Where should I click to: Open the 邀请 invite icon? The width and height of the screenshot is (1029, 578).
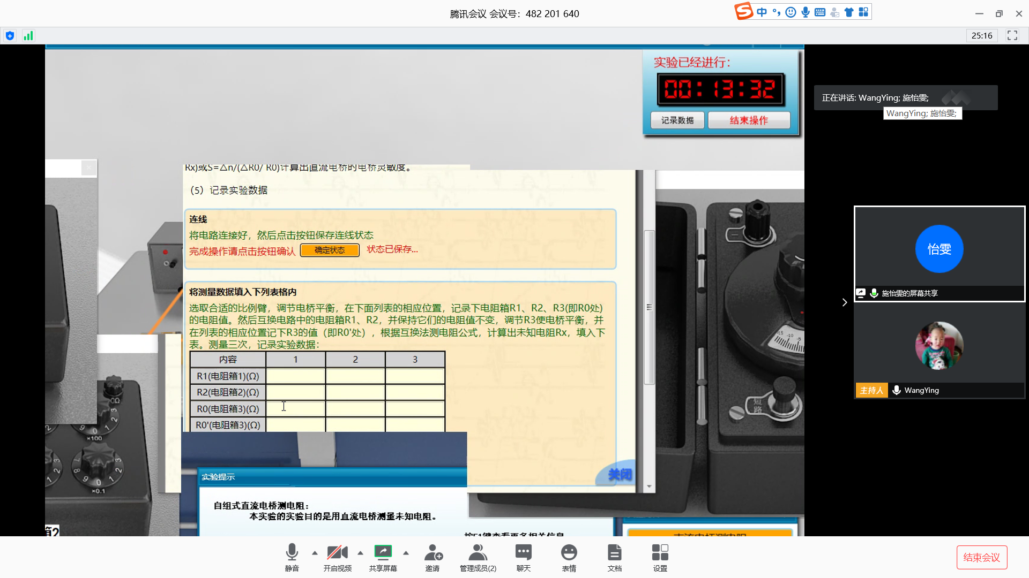(x=433, y=552)
